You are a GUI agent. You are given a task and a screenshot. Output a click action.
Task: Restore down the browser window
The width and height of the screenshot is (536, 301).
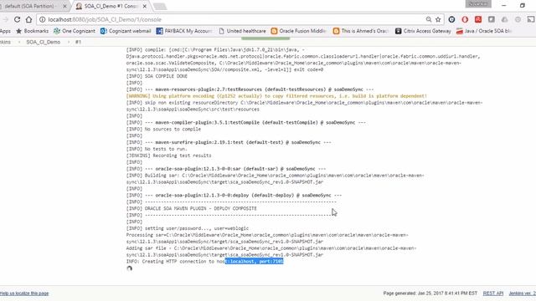523,6
